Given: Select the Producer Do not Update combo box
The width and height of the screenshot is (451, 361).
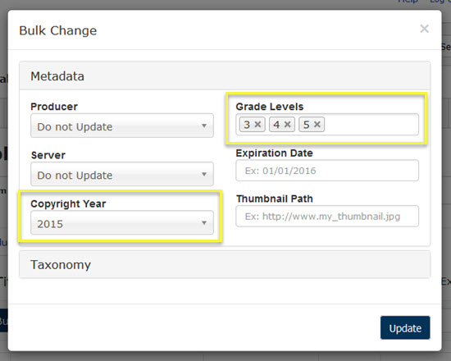Looking at the screenshot, I should click(122, 126).
